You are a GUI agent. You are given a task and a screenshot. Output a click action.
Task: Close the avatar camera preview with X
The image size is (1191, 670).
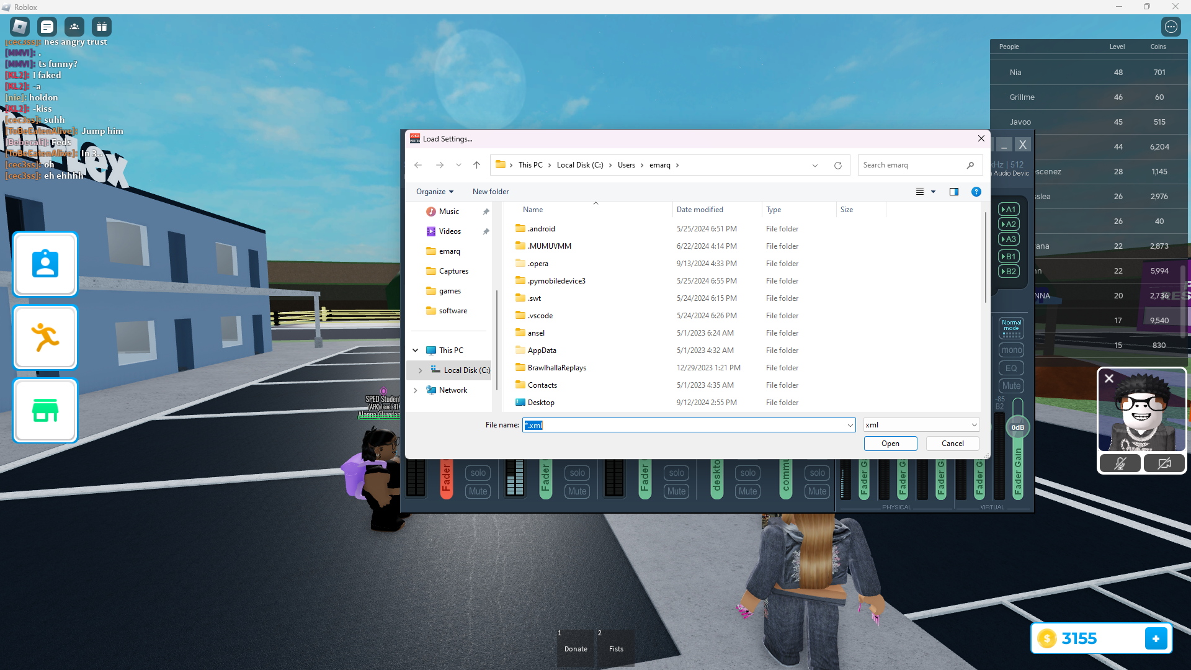[x=1109, y=378]
